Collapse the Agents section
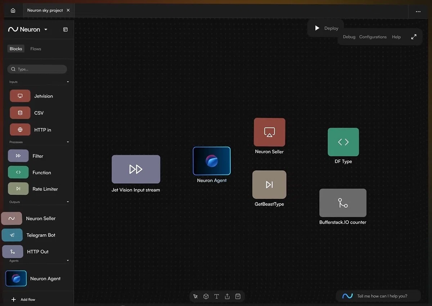 [68, 261]
